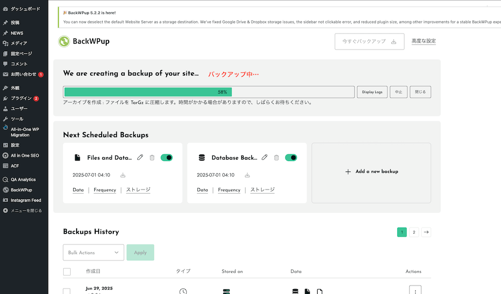Screen dimensions: 501x294
Task: Click Add a new backup card
Action: (x=371, y=173)
